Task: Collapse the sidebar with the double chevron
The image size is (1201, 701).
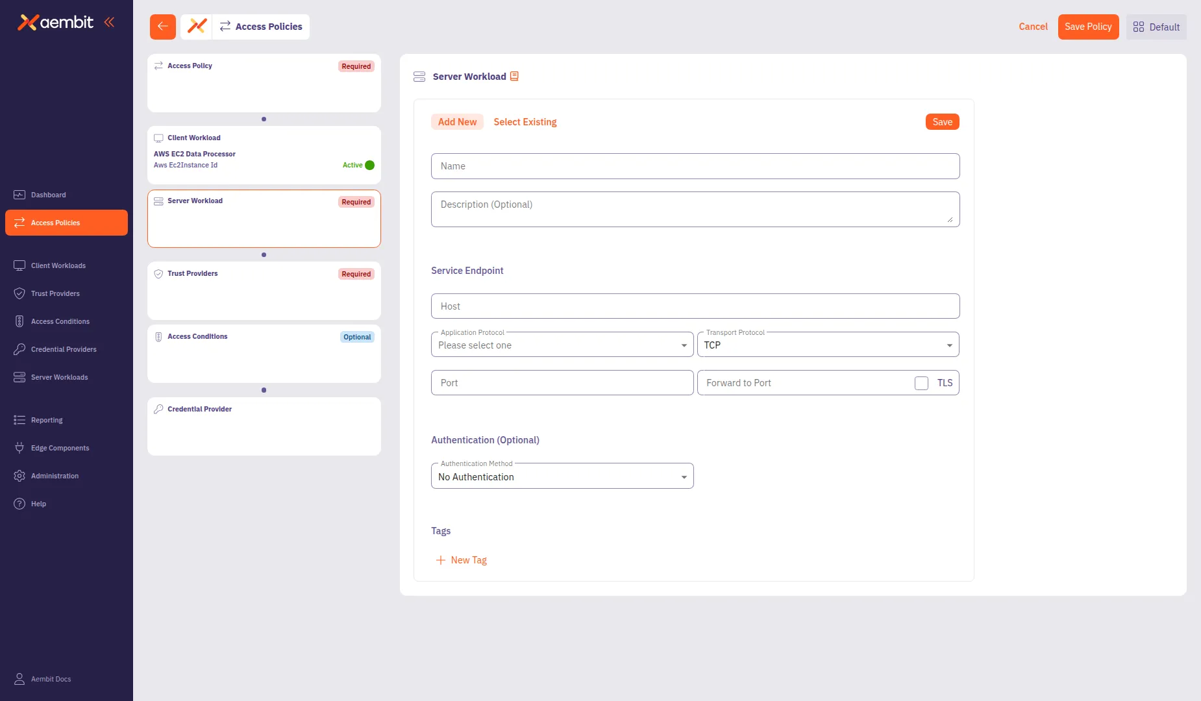Action: [x=109, y=21]
